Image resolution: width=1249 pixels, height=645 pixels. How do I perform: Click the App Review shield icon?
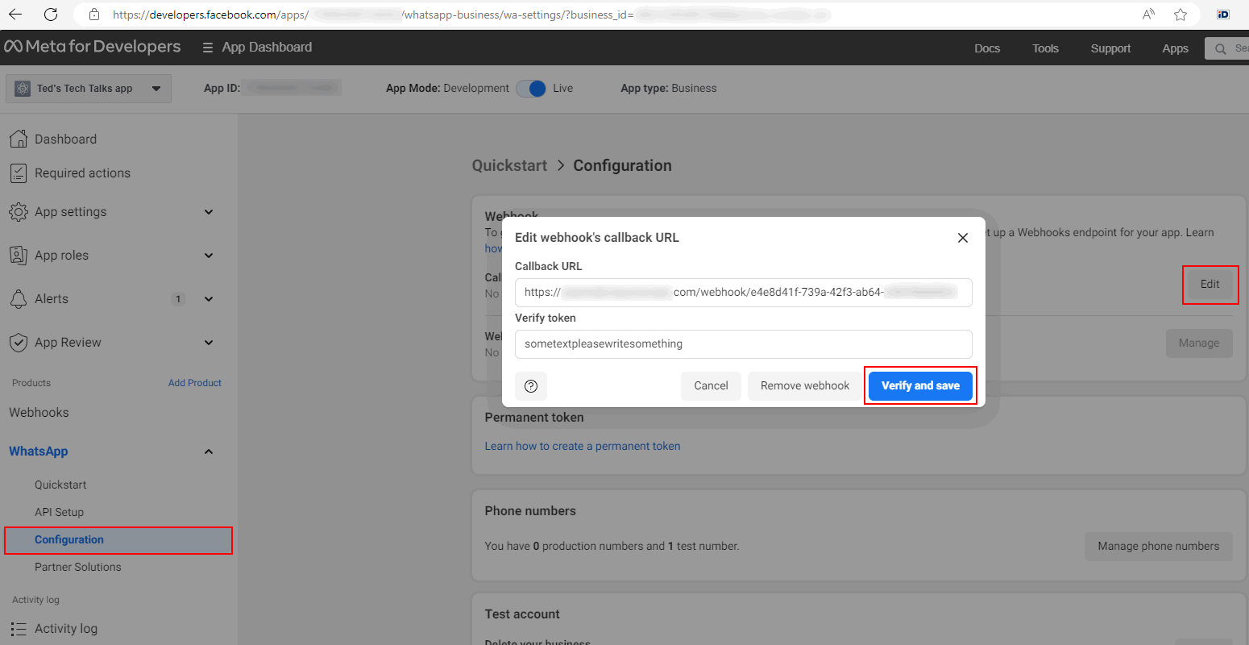(x=18, y=342)
